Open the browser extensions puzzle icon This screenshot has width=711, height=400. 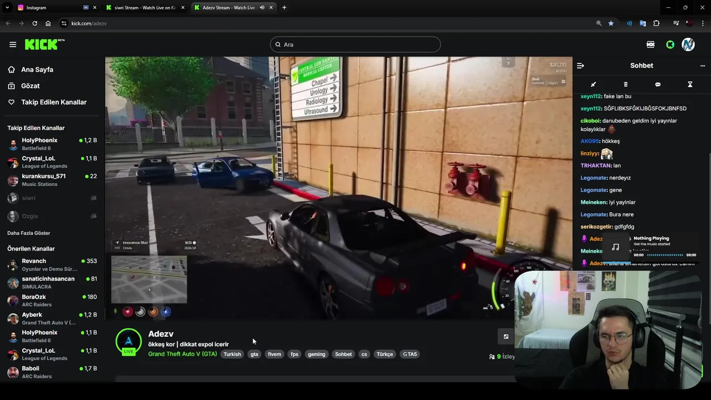[x=657, y=23]
